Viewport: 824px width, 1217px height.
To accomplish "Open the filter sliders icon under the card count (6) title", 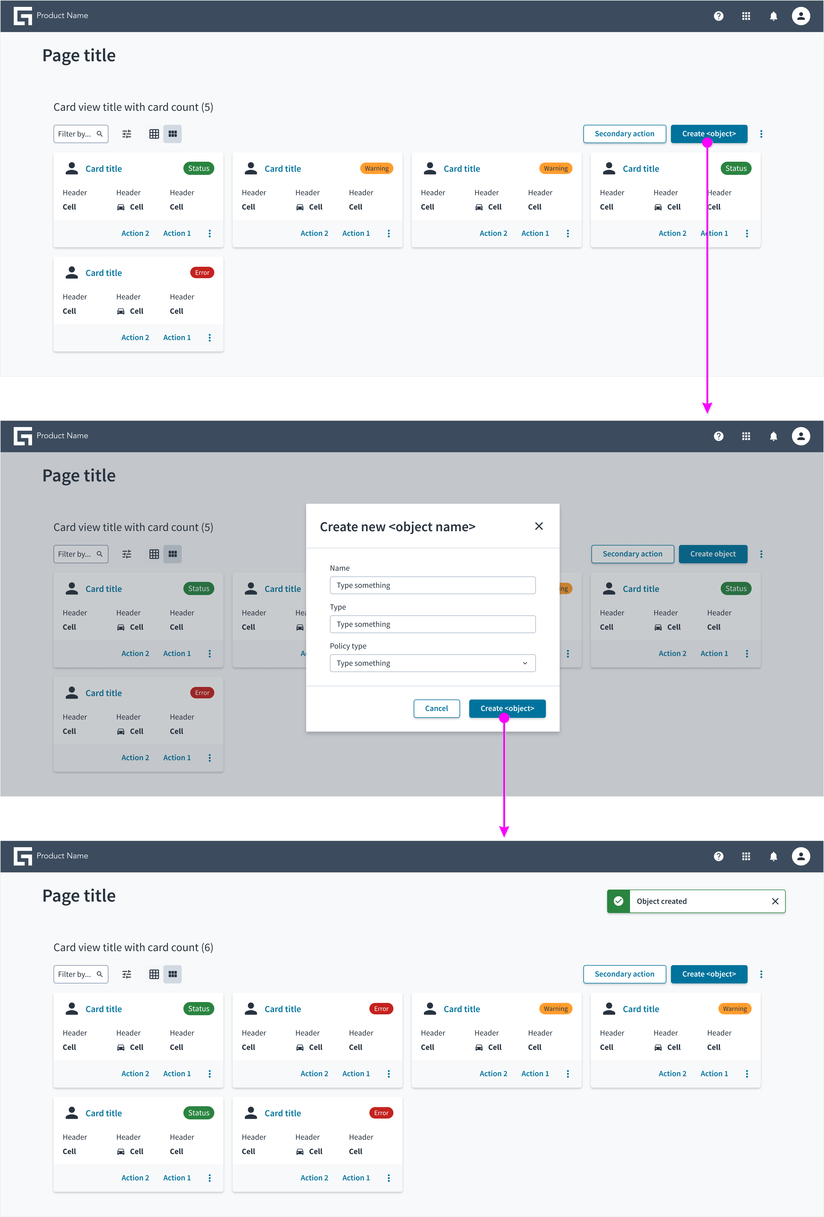I will 127,974.
